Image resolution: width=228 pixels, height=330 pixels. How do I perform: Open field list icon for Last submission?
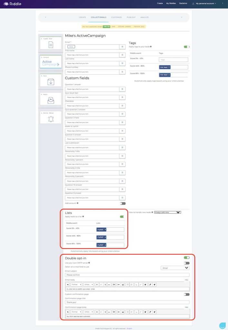tap(122, 148)
